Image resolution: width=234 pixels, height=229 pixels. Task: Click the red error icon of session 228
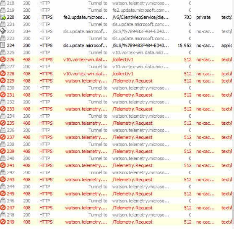[x=3, y=74]
